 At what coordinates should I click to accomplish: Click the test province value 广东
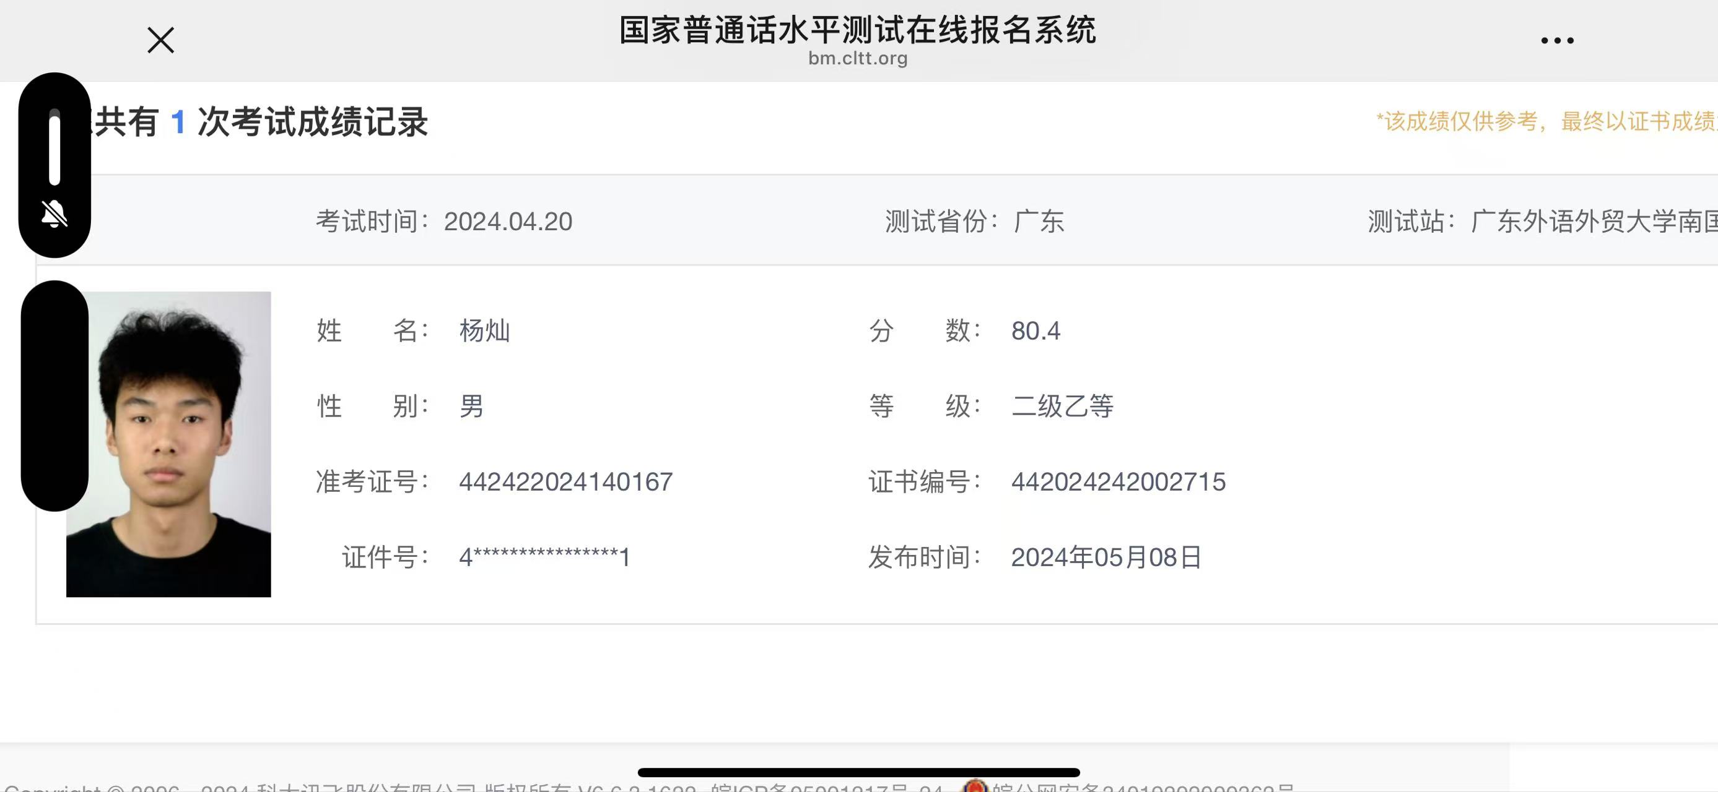(1039, 222)
